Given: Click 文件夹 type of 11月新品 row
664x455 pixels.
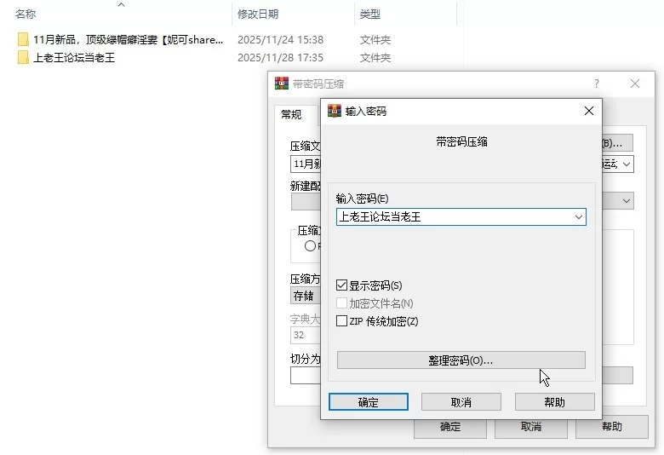Looking at the screenshot, I should click(x=375, y=39).
